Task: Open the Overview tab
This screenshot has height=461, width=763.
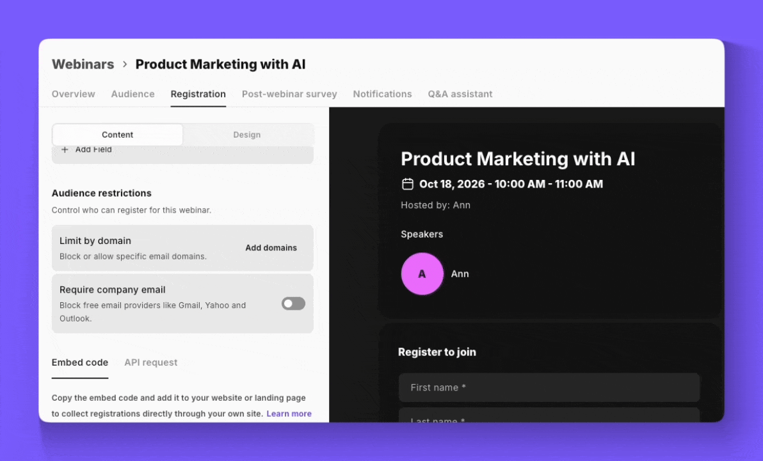Action: (x=74, y=94)
